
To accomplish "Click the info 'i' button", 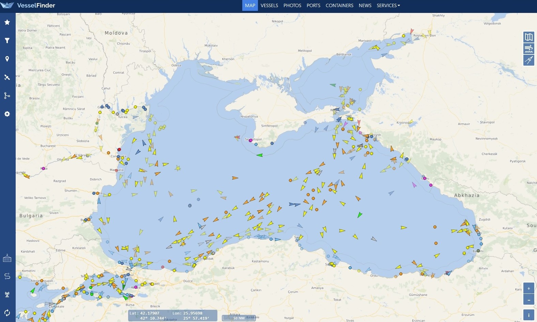I will pos(528,315).
